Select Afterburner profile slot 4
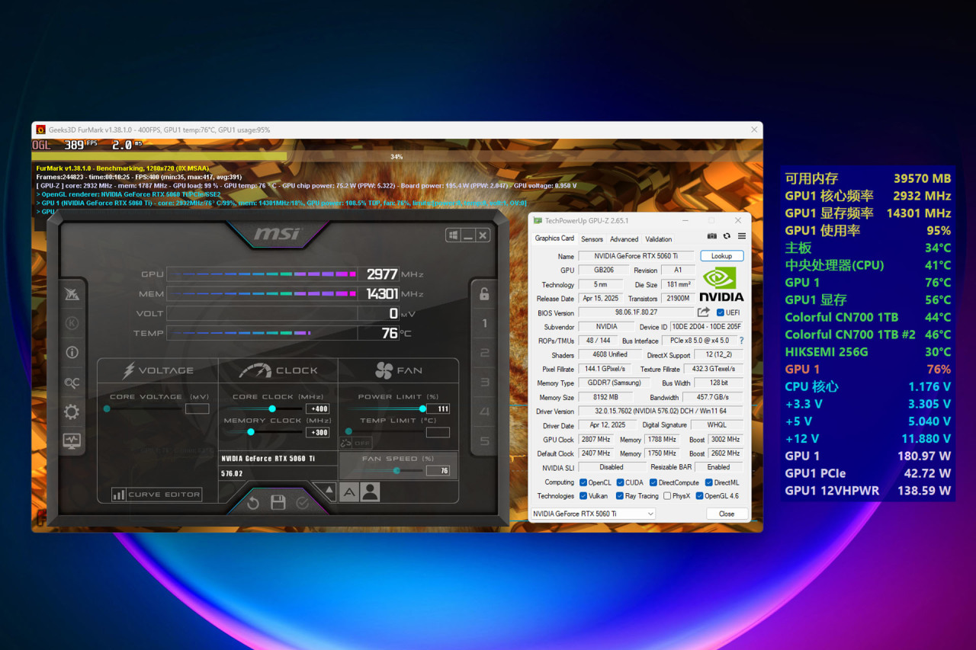This screenshot has width=976, height=650. pyautogui.click(x=484, y=412)
